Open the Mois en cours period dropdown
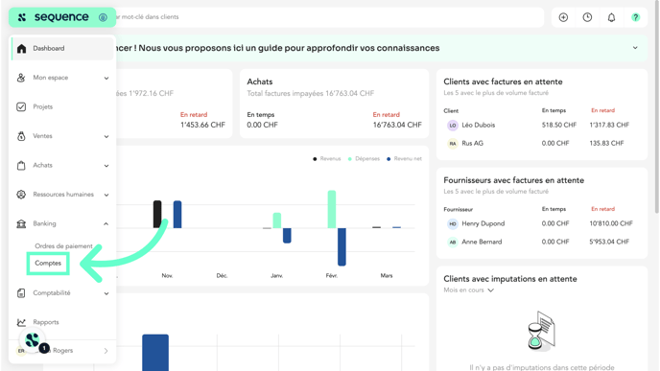Screen dimensions: 660x371 coord(468,290)
